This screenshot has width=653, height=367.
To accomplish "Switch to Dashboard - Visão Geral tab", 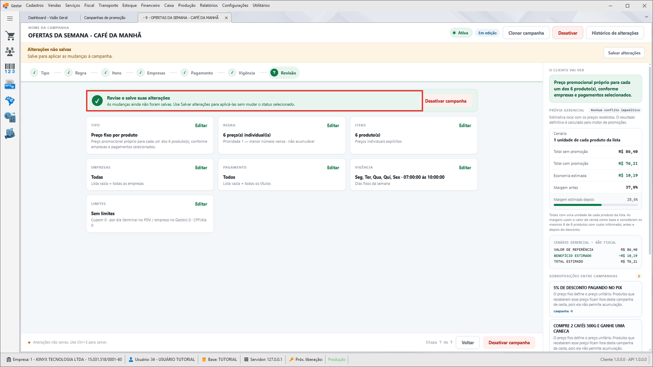I will (x=48, y=18).
